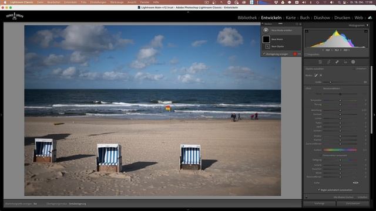Viewport: 376px width, 211px height.
Task: Switch to the Buch module
Action: click(305, 18)
